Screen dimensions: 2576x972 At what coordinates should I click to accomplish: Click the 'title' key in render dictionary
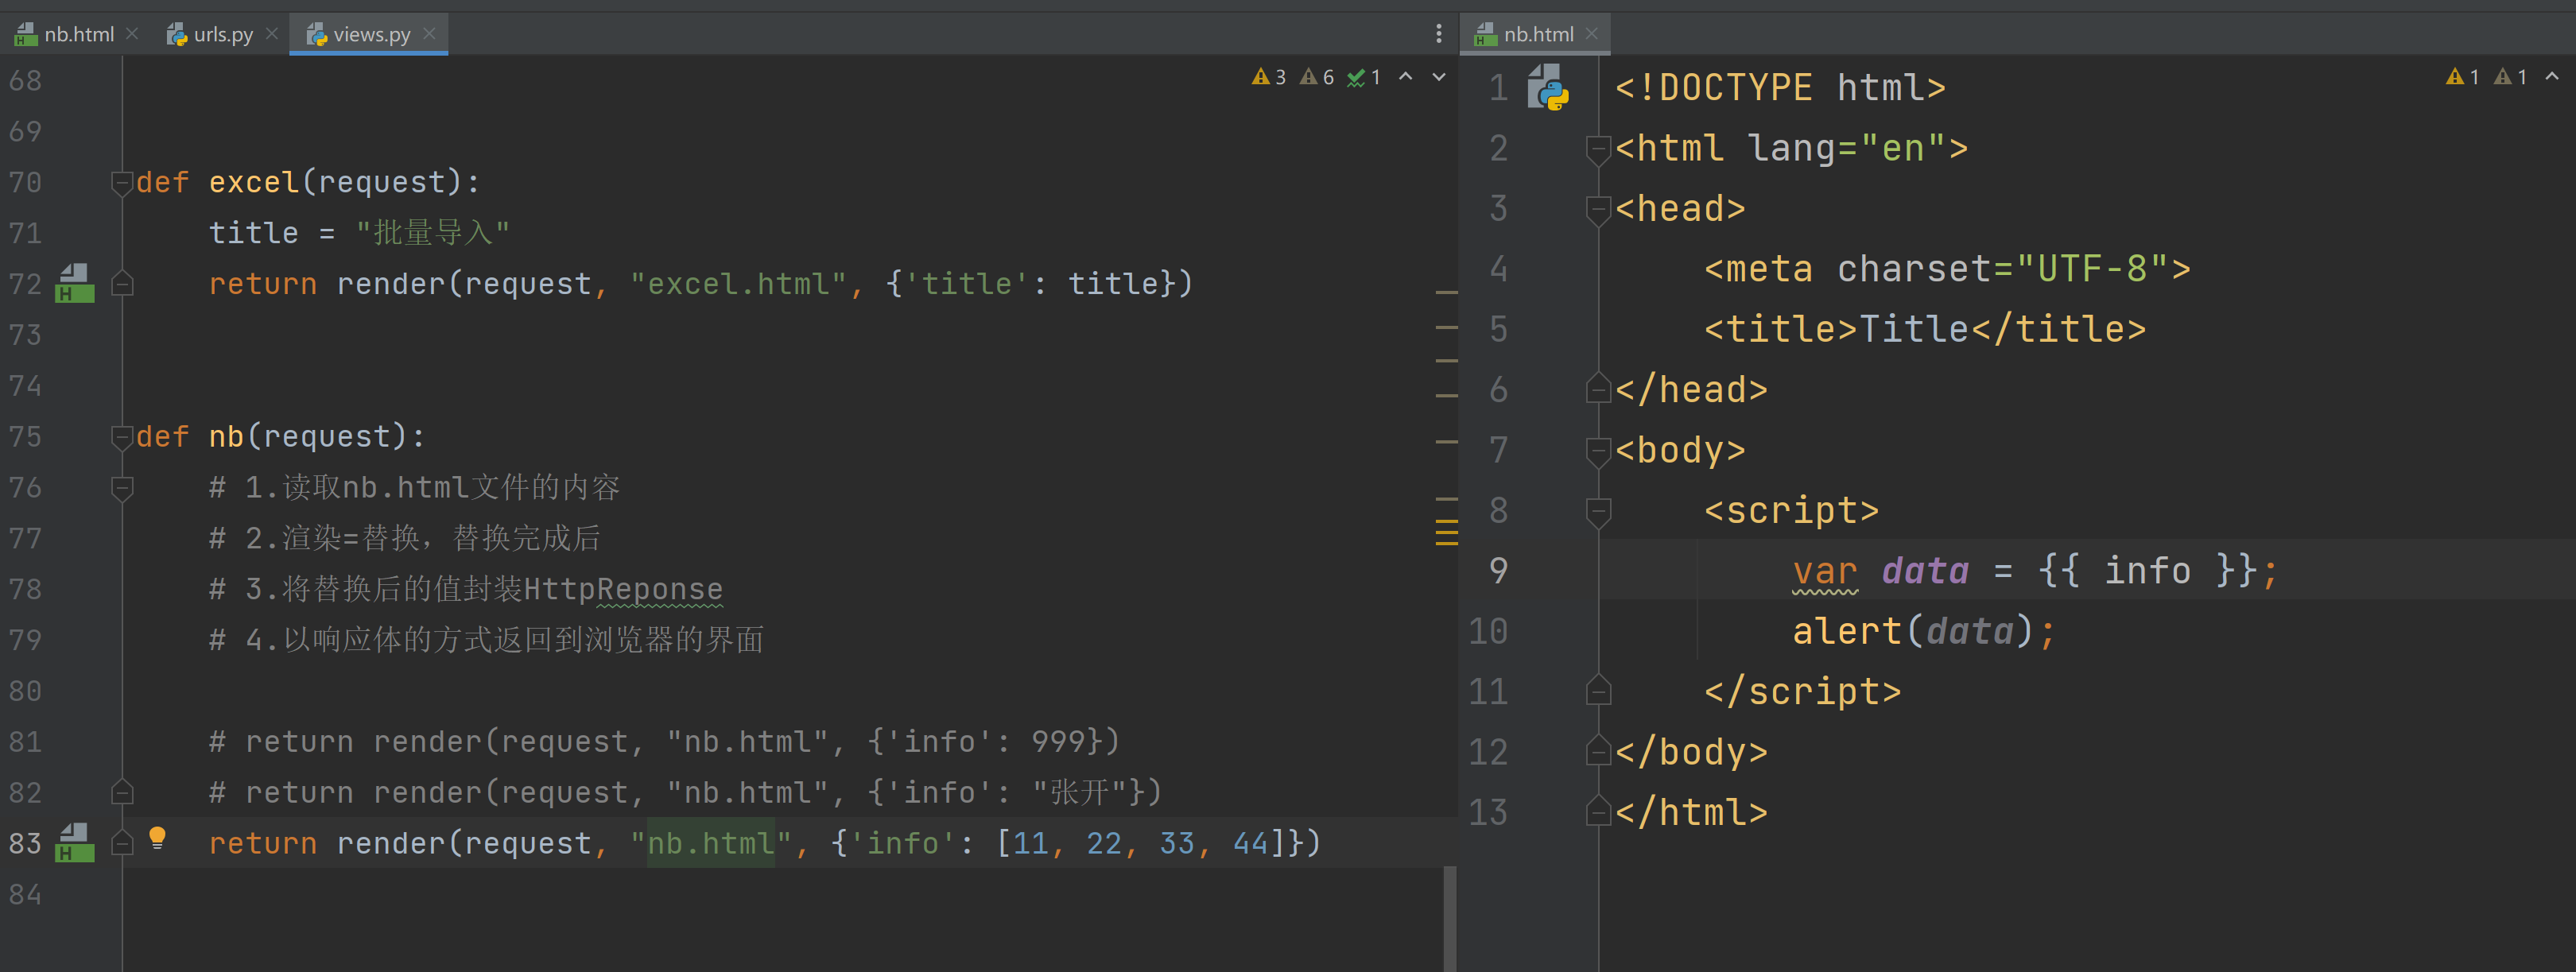[966, 284]
